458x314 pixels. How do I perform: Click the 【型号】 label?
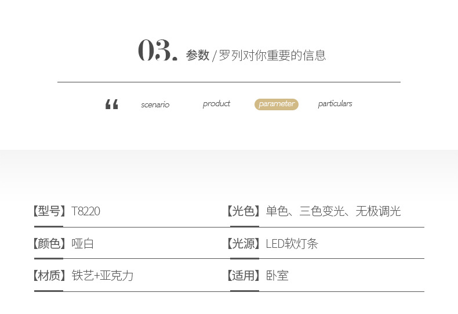49,211
